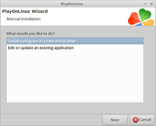Click gray panel area right of the options list
Image resolution: width=156 pixels, height=126 pixels.
tap(149, 69)
